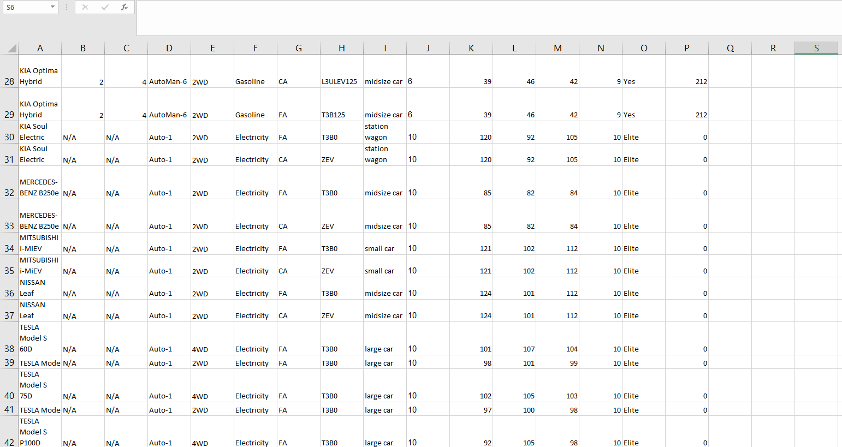
Task: Click the KIA Optima Hybrid cell in row 28
Action: (40, 76)
